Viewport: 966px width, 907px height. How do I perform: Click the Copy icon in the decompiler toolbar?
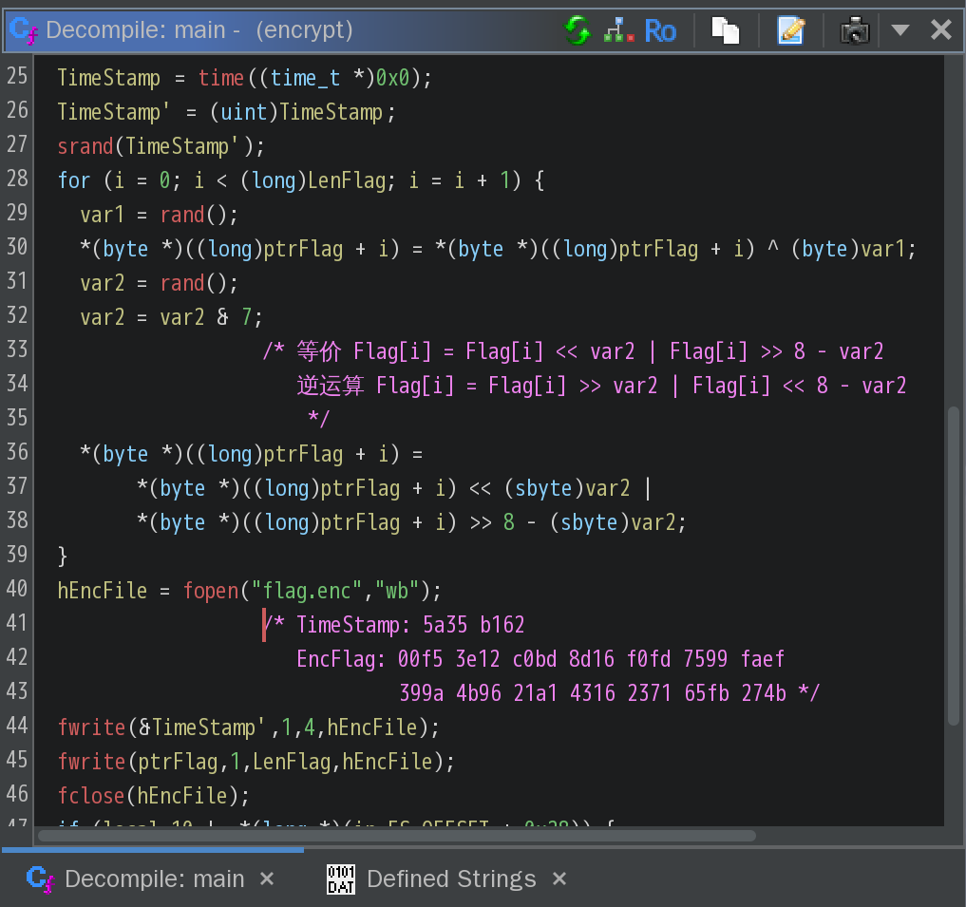[727, 29]
